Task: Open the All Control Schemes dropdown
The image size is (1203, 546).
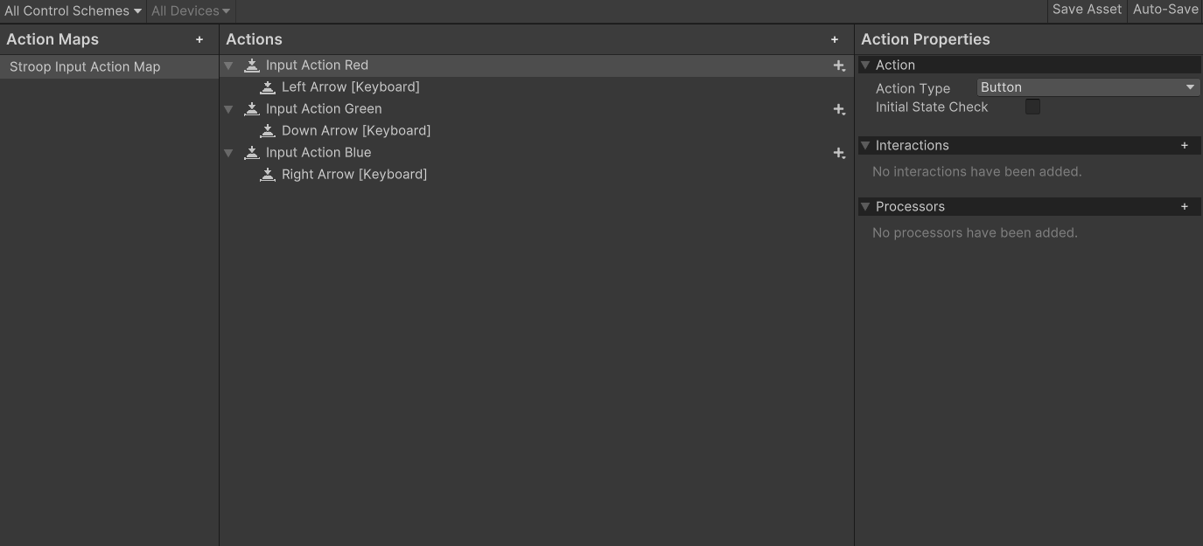Action: 73,11
